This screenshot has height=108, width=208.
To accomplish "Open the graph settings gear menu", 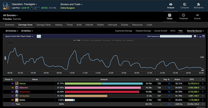I will pos(195,36).
